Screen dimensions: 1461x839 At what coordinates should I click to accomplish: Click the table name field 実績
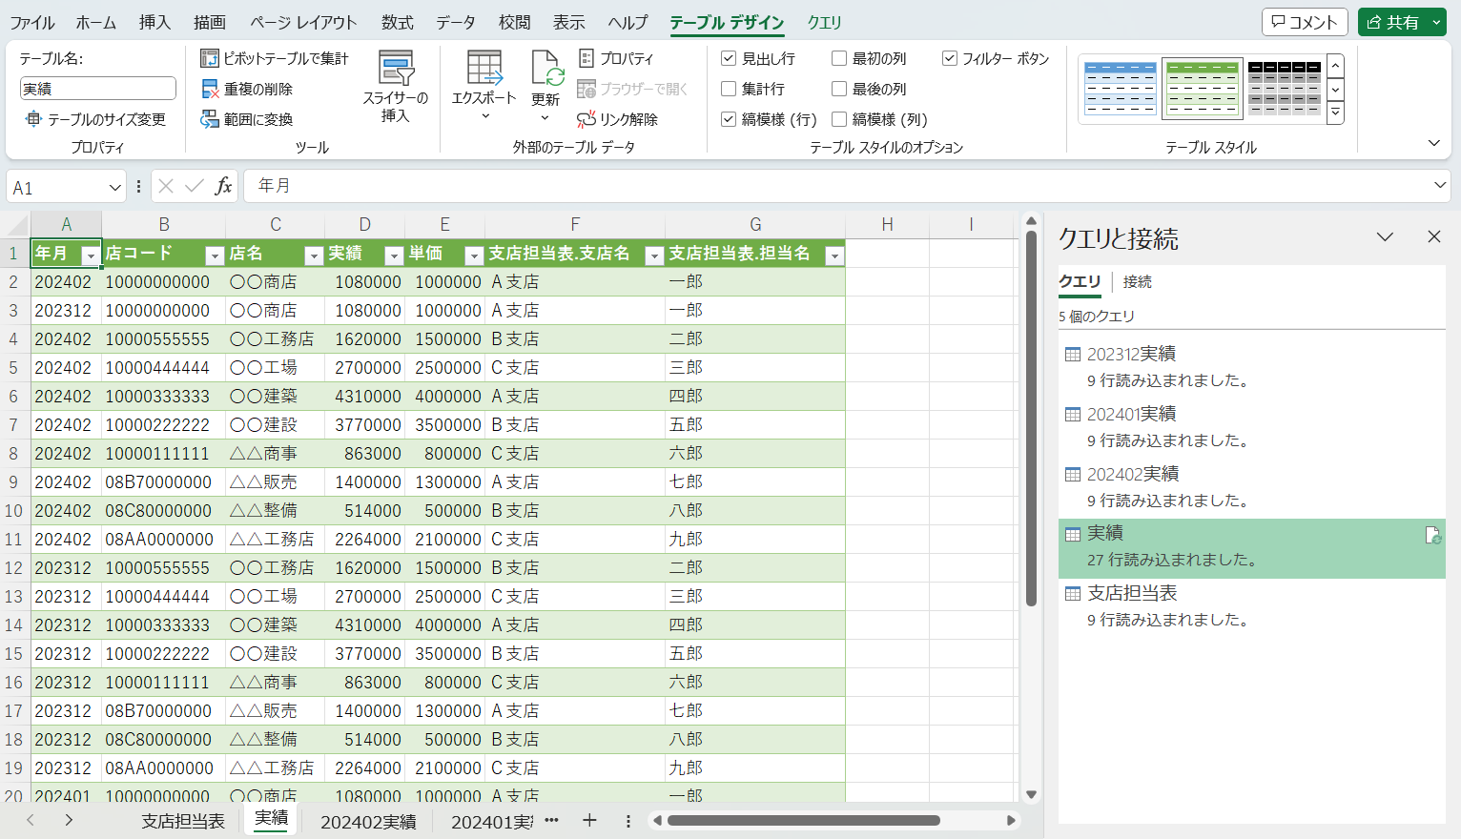click(97, 89)
